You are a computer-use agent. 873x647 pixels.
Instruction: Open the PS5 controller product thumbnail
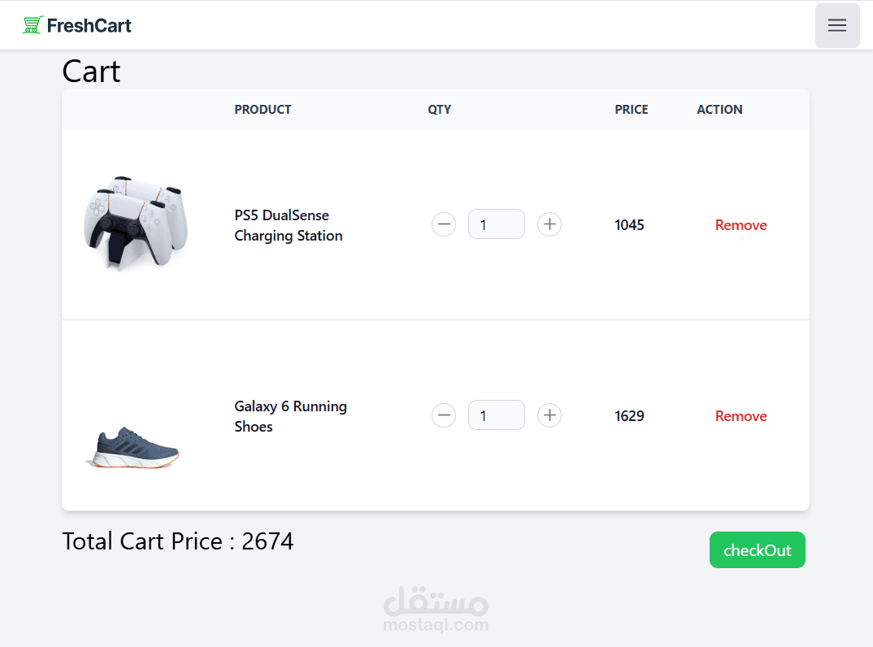[x=135, y=223]
